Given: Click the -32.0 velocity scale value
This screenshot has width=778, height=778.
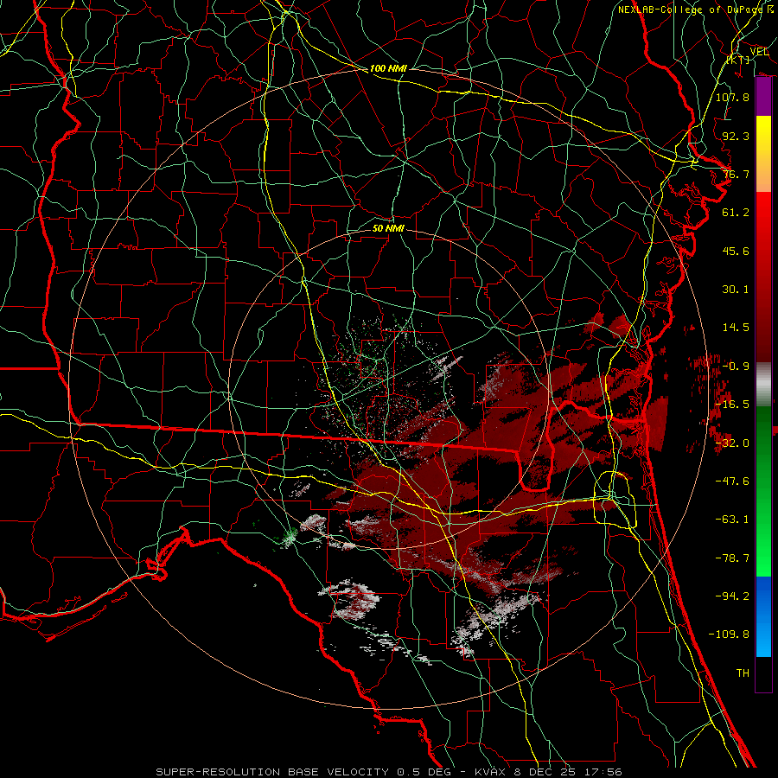Looking at the screenshot, I should click(x=732, y=443).
